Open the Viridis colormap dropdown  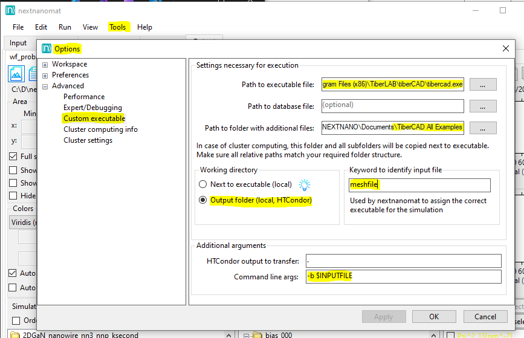click(23, 223)
